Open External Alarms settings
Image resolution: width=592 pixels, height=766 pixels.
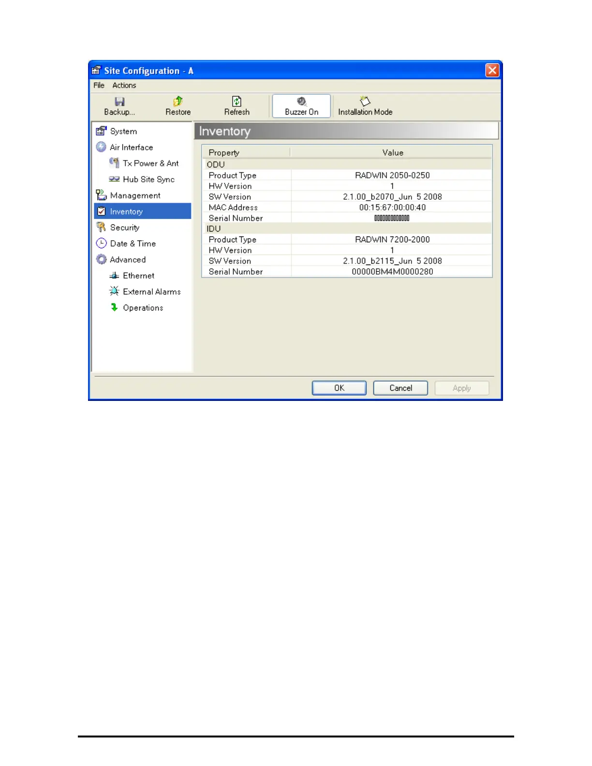(152, 292)
